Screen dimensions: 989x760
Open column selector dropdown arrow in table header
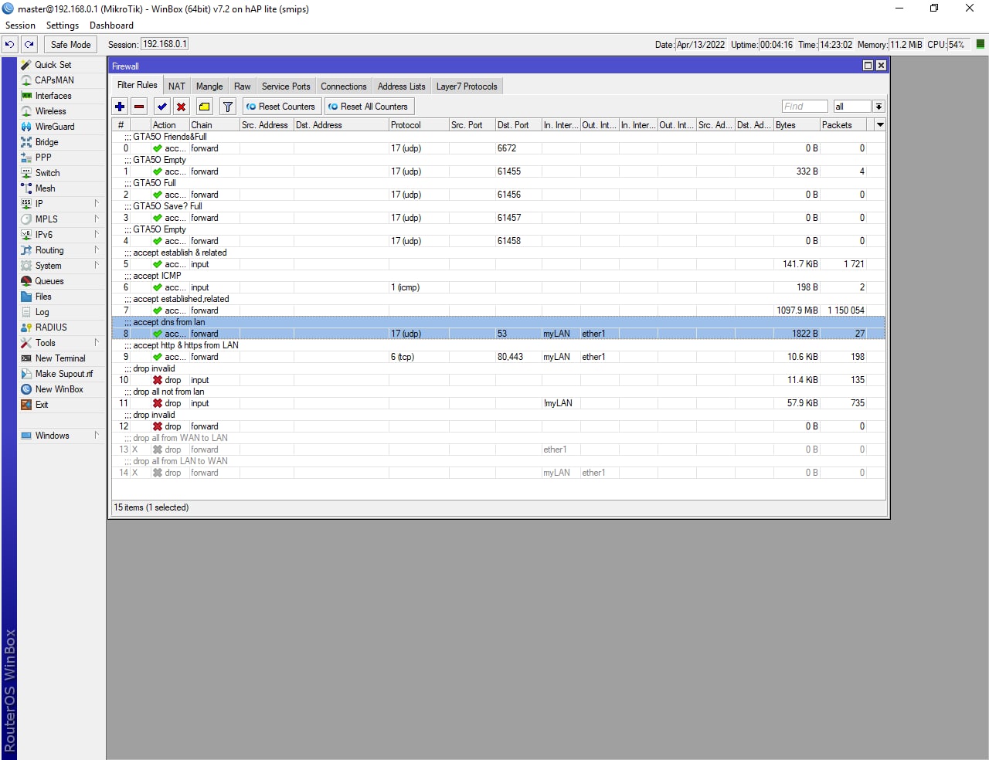click(880, 125)
